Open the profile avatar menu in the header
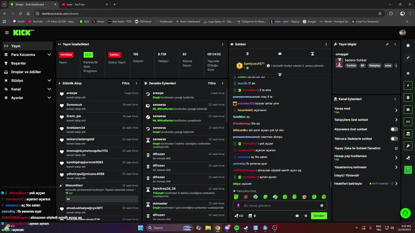The image size is (415, 233). tap(403, 33)
